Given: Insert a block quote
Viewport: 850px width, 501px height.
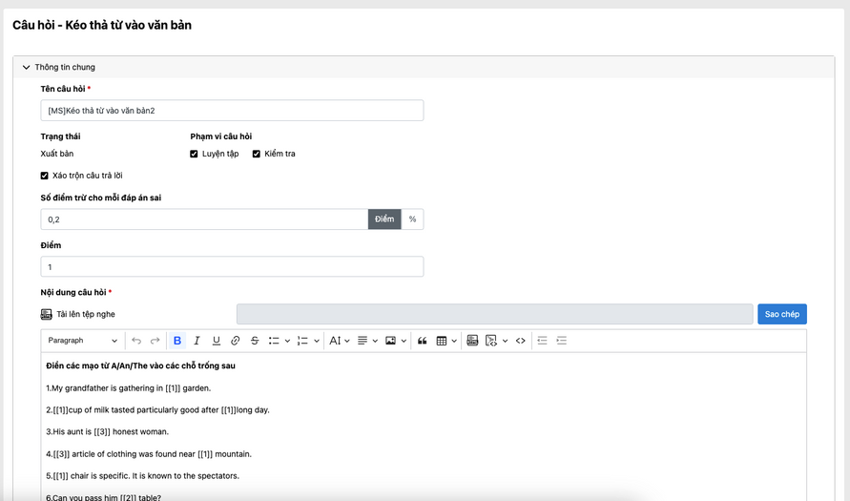Looking at the screenshot, I should click(422, 341).
